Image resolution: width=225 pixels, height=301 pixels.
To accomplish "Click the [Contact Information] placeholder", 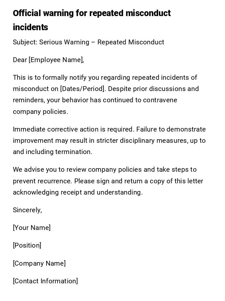I will pos(45,281).
